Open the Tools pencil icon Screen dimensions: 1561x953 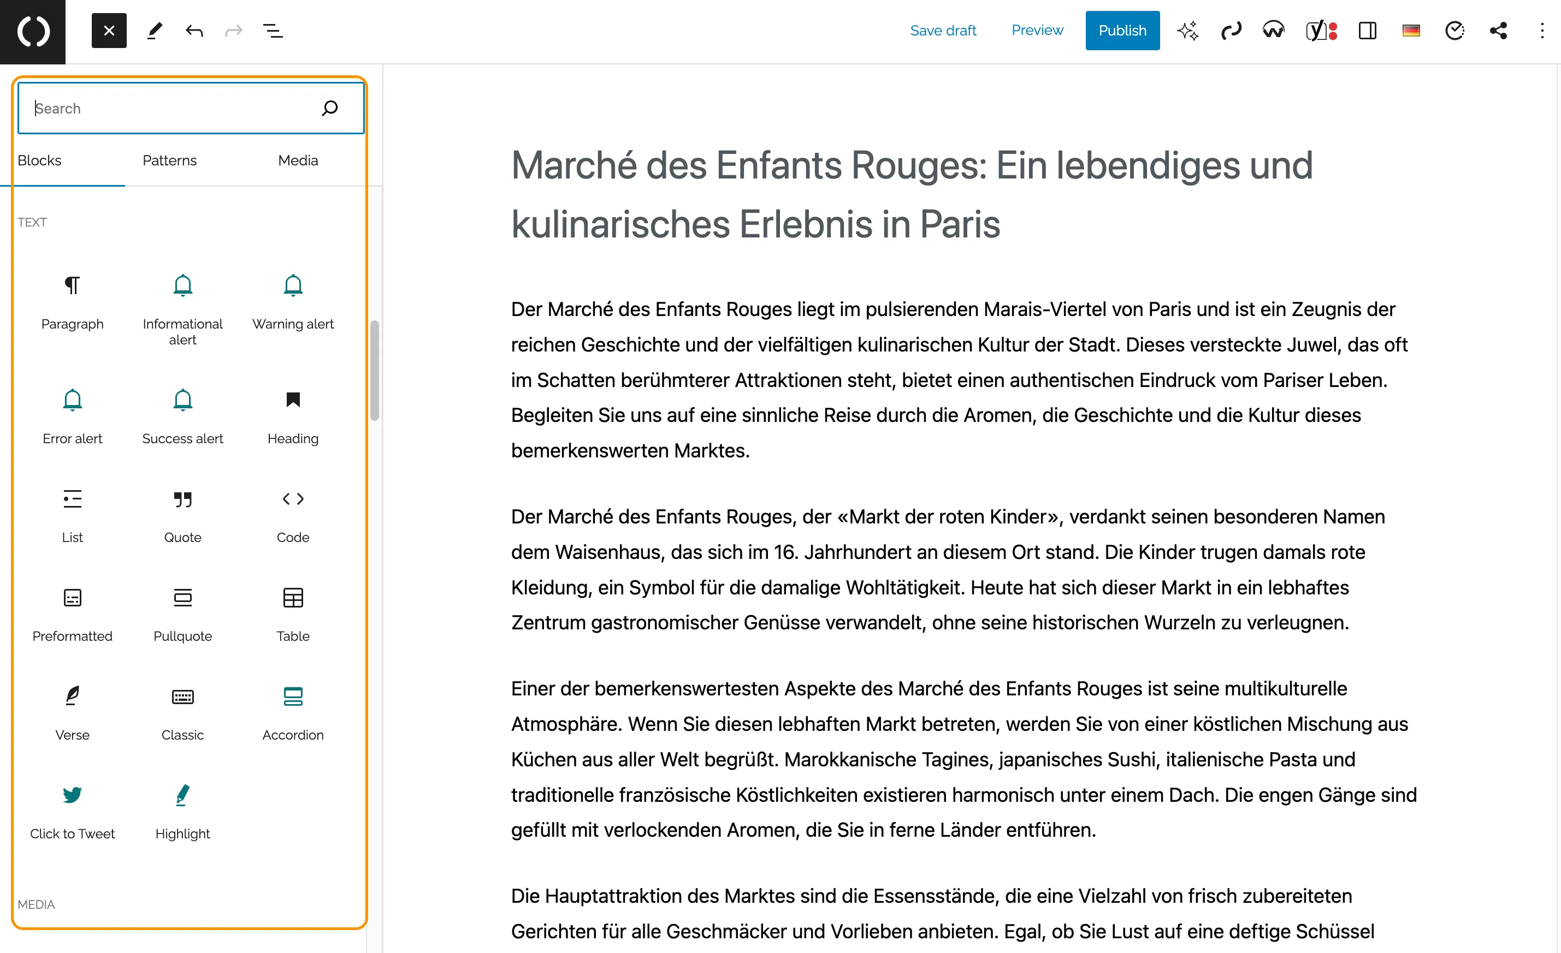coord(155,31)
